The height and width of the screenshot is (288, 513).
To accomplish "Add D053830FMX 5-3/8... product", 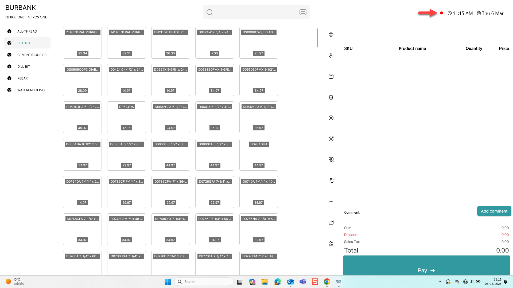I will 215,80.
